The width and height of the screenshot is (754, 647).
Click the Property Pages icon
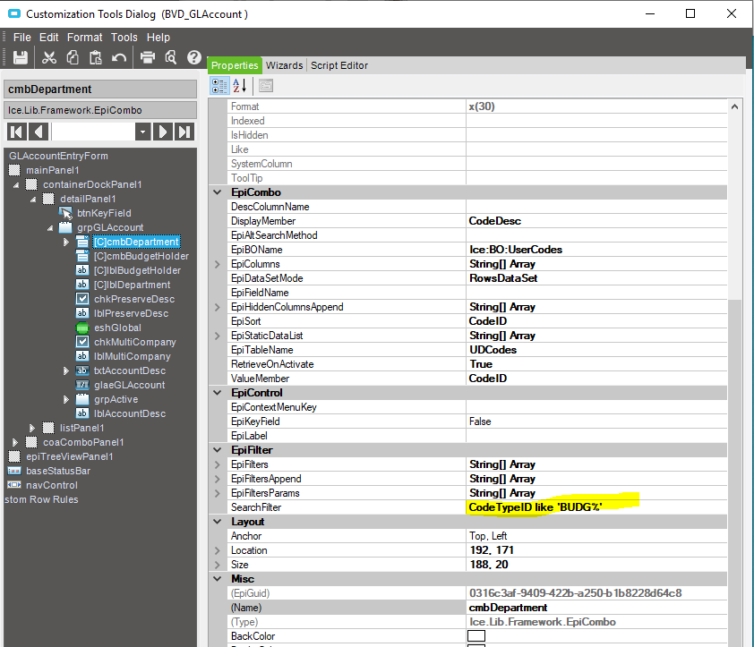[265, 86]
